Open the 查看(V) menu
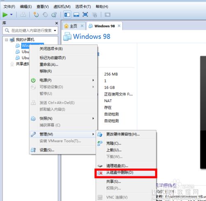Image resolution: width=206 pixels, height=201 pixels. 42,7
